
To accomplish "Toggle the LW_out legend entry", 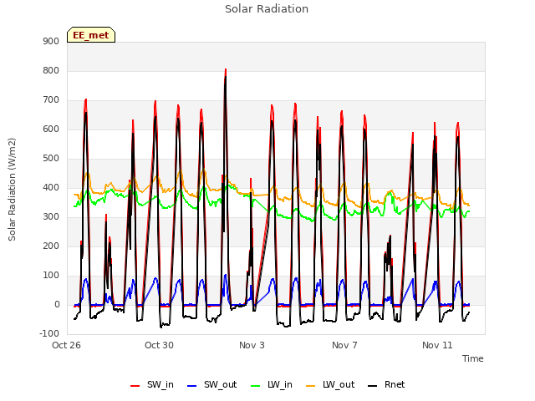I will point(330,384).
